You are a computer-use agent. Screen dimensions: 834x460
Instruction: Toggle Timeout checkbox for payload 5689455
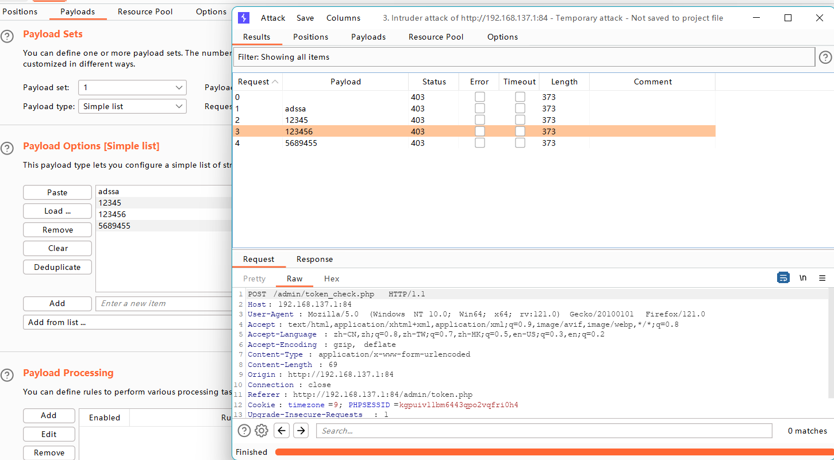point(520,143)
